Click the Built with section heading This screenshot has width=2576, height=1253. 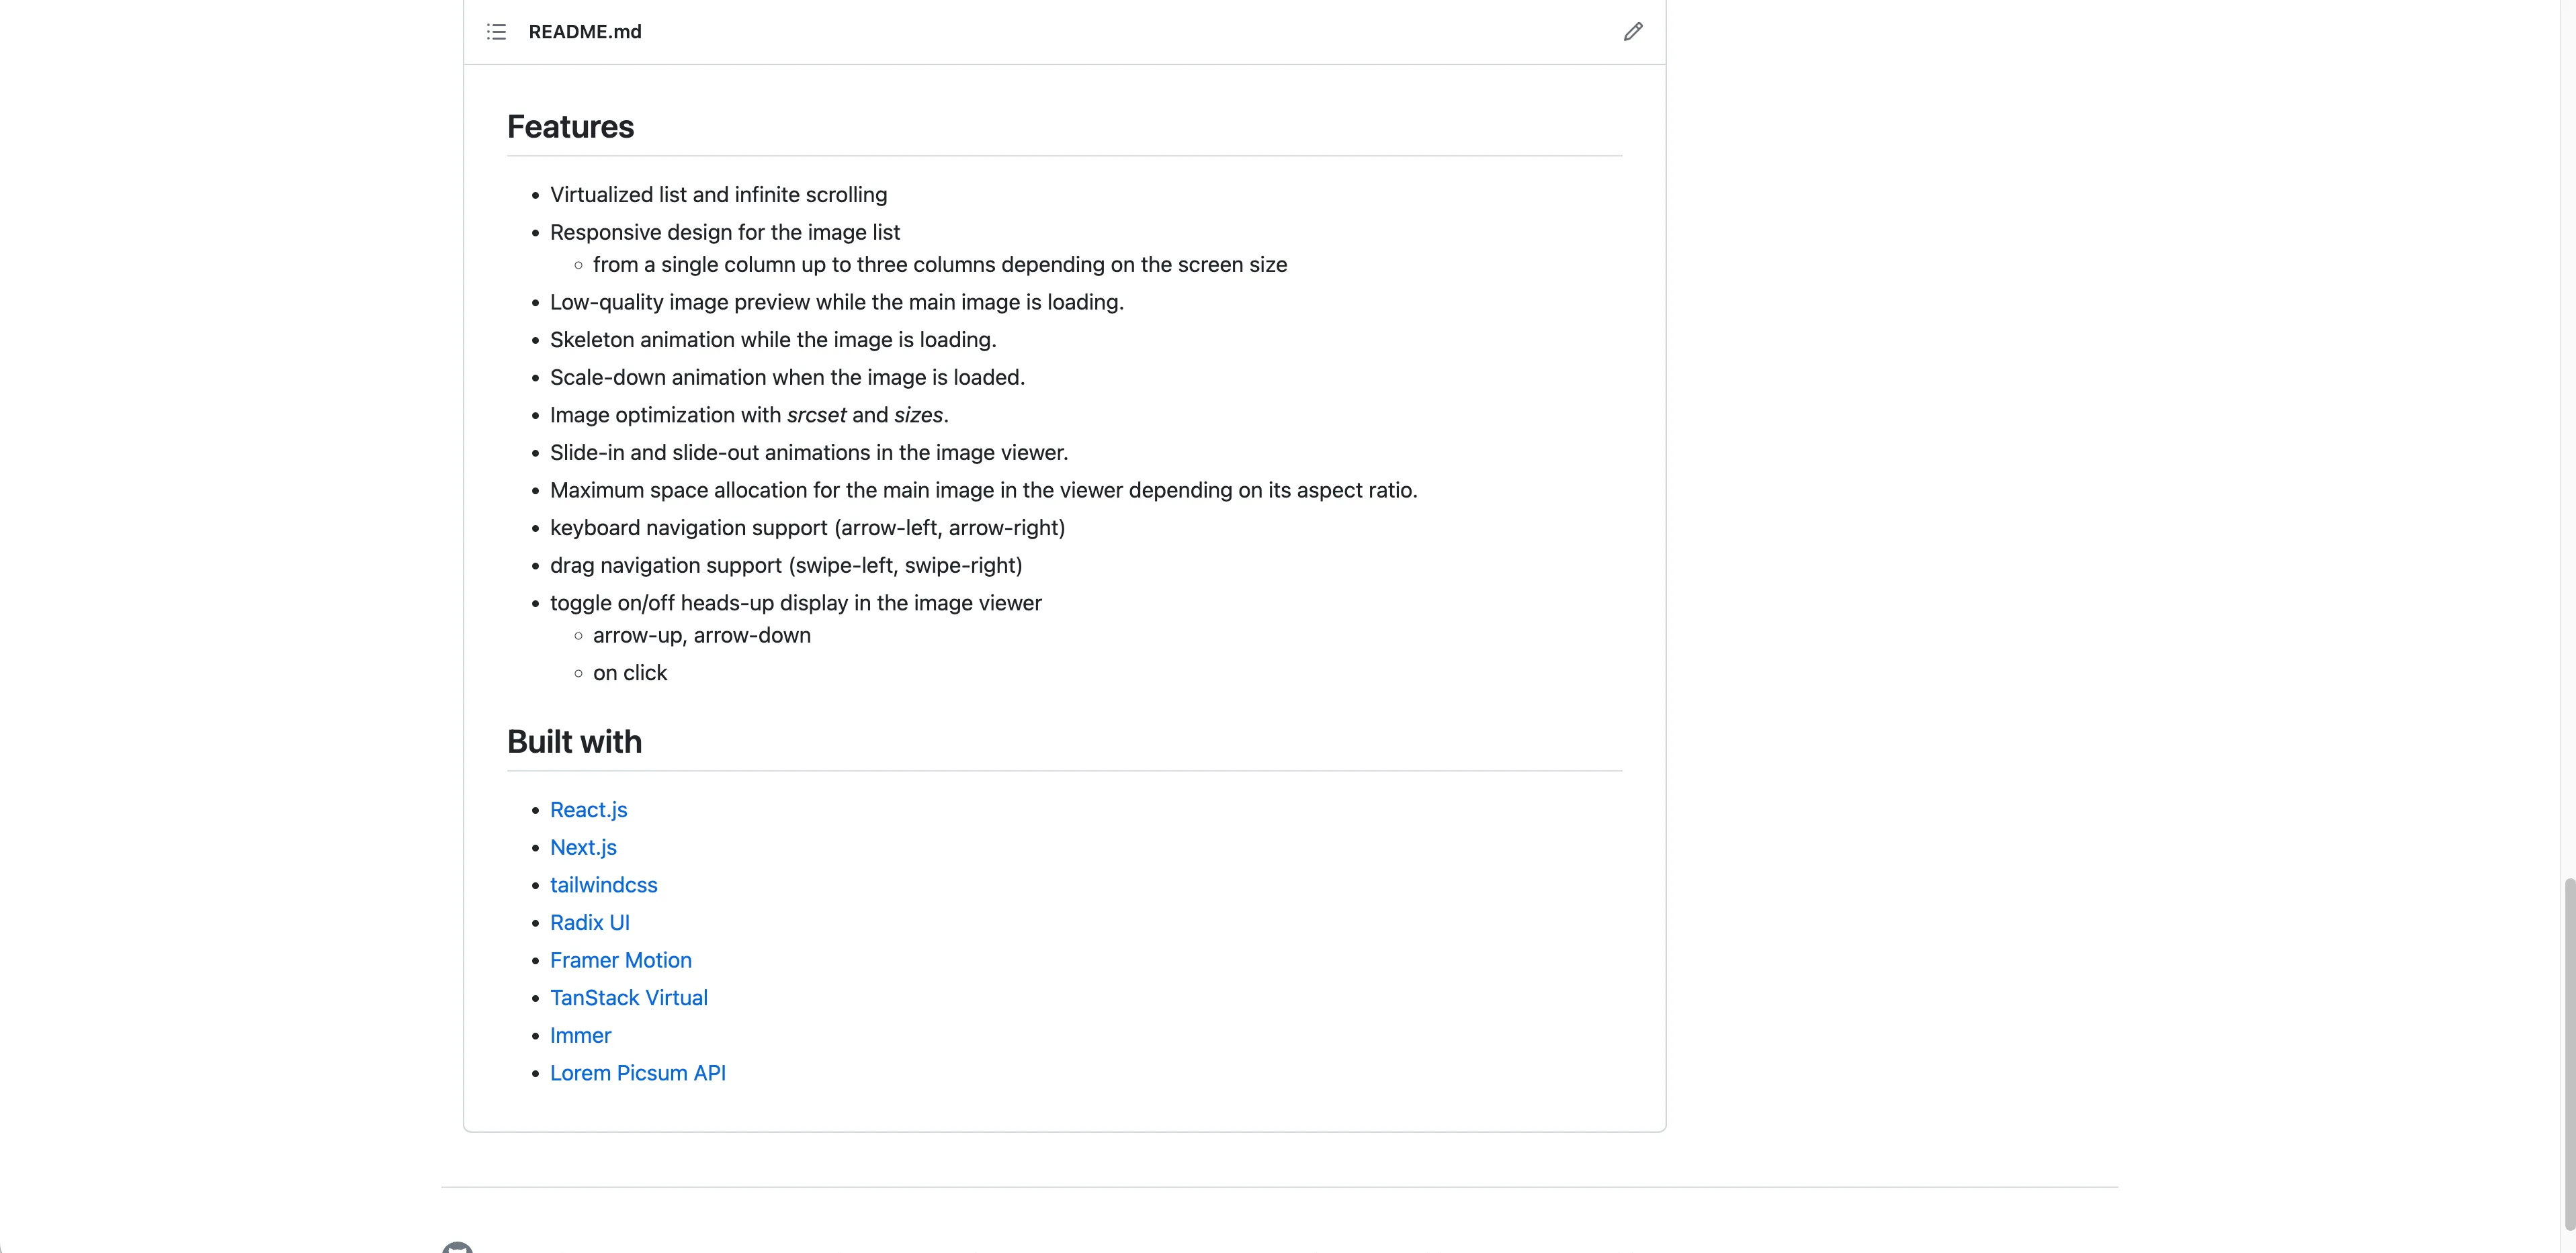(574, 741)
